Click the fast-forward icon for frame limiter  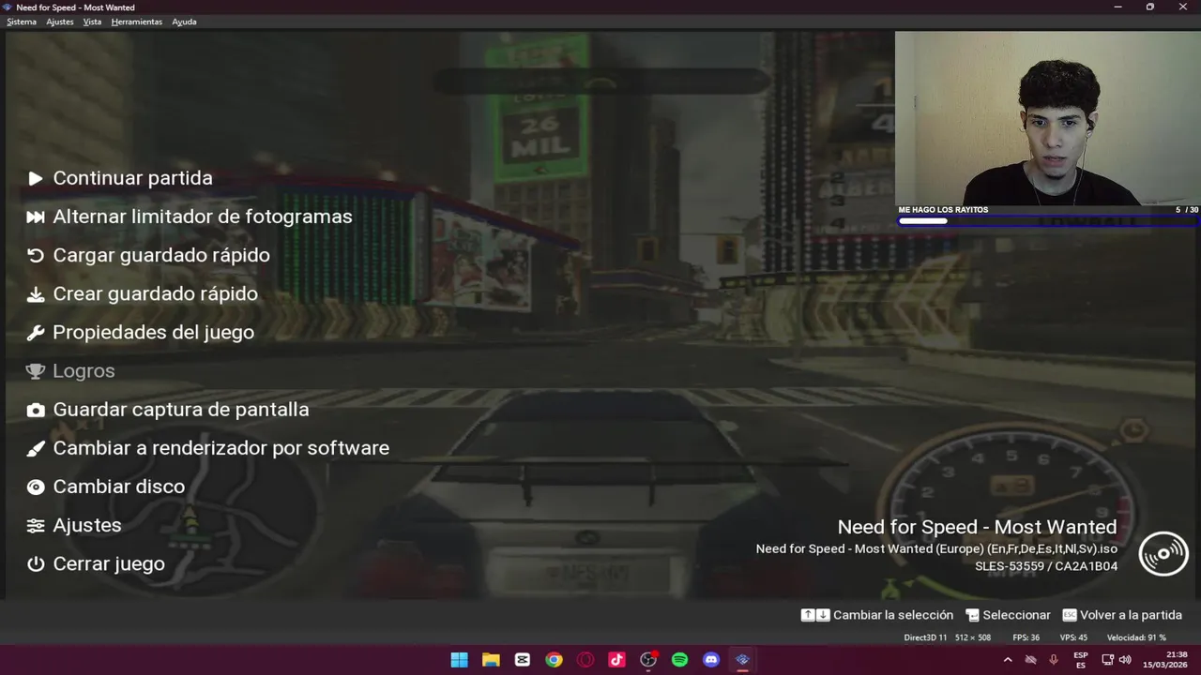pos(36,217)
